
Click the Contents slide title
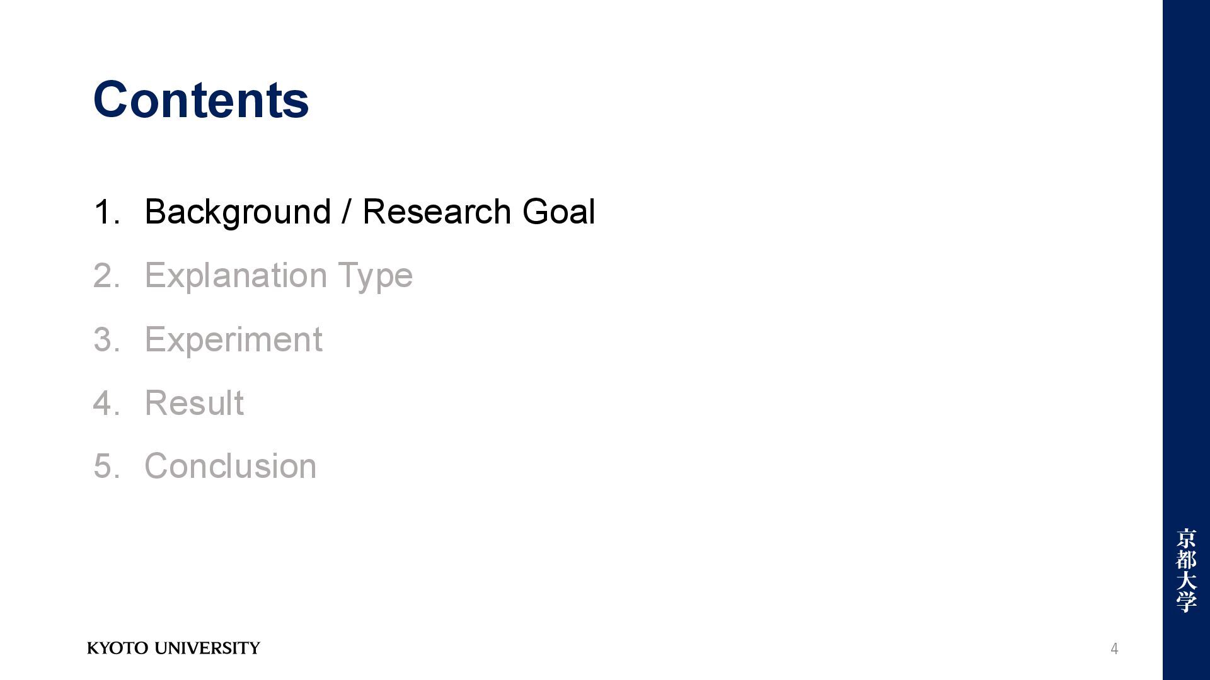pos(201,99)
